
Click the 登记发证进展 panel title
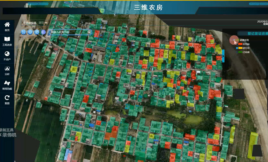coord(257,34)
